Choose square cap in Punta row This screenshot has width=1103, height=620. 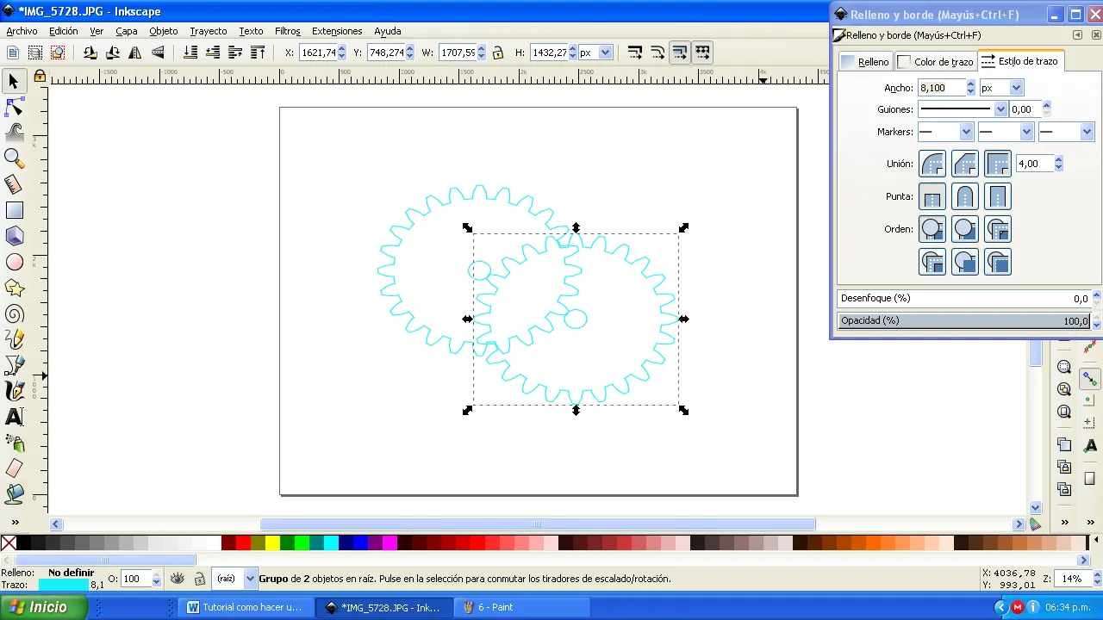pyautogui.click(x=998, y=196)
